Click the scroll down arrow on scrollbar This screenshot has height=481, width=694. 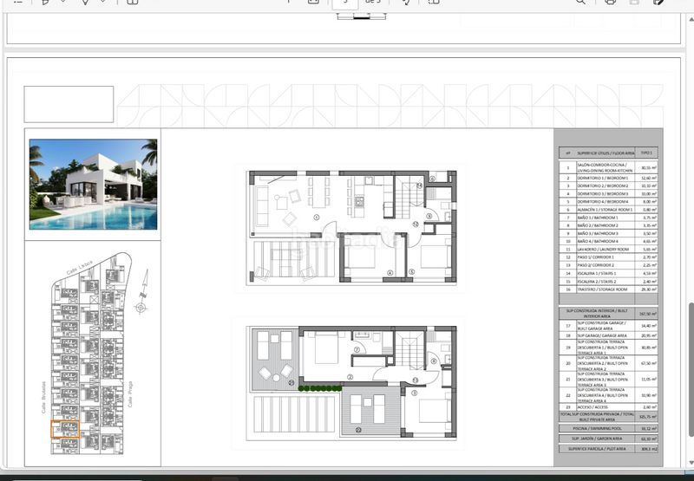(691, 463)
